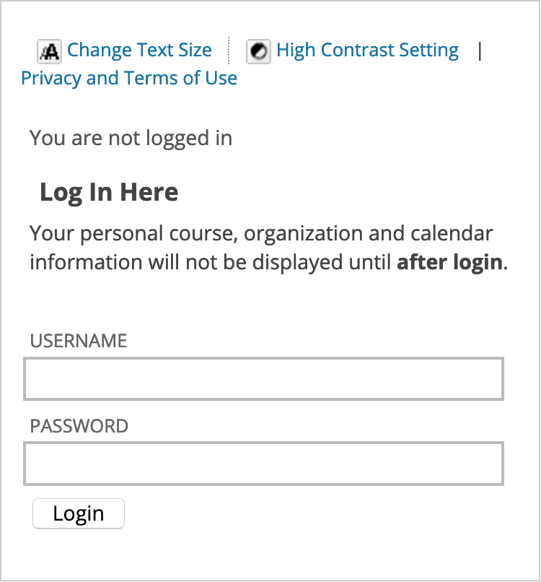This screenshot has width=541, height=582.
Task: Click the word "calendar" in the login notice
Action: (x=452, y=235)
